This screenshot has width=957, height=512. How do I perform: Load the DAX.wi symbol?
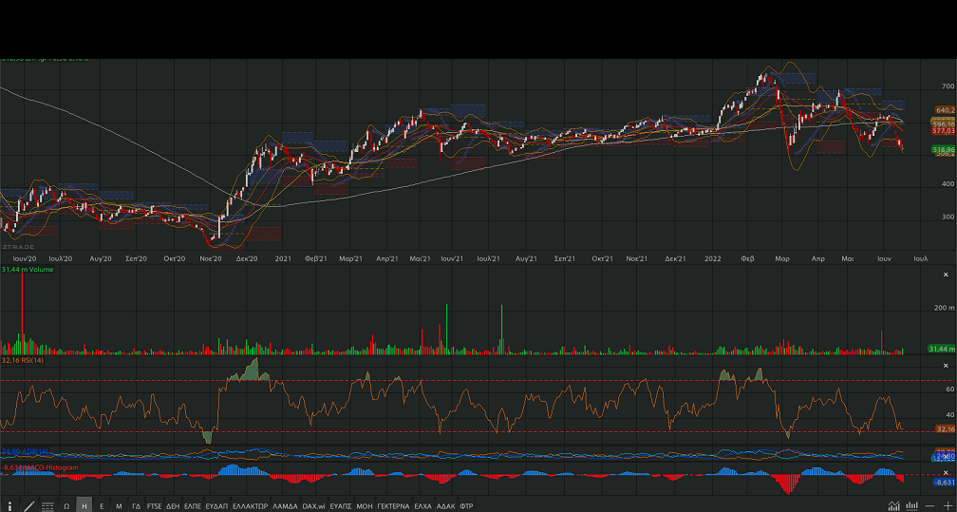coord(313,505)
